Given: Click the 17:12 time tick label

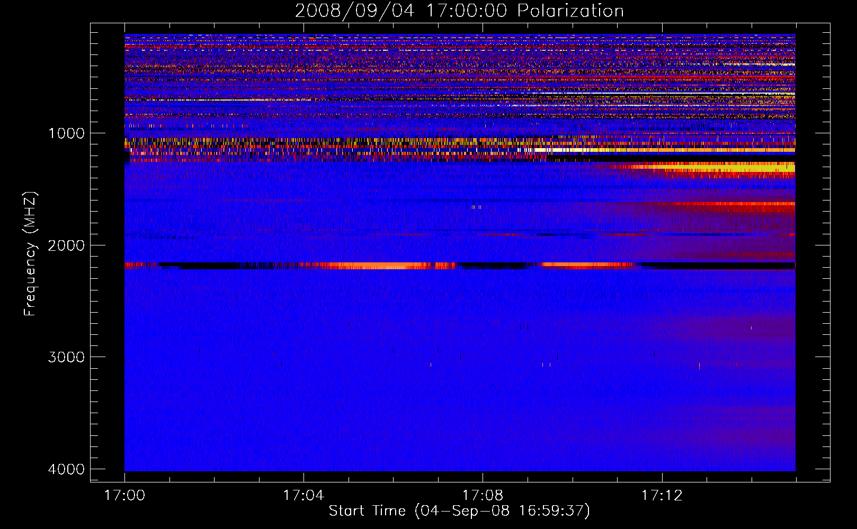Looking at the screenshot, I should tap(662, 496).
